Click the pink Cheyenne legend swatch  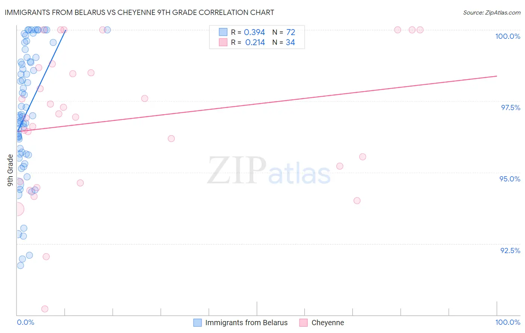(304, 323)
